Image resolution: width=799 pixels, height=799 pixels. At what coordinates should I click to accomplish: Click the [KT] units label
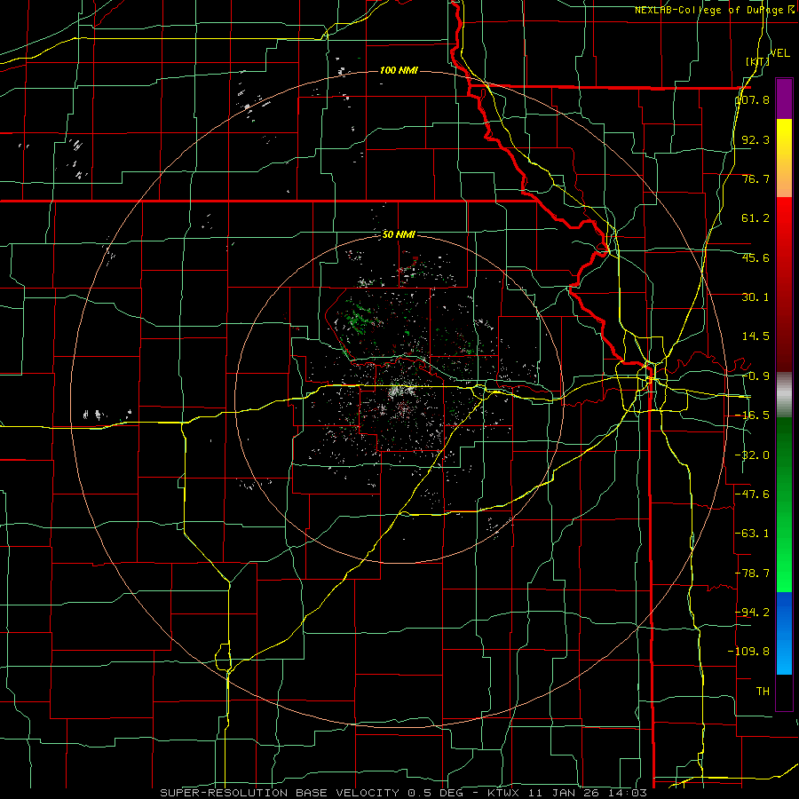click(x=757, y=61)
